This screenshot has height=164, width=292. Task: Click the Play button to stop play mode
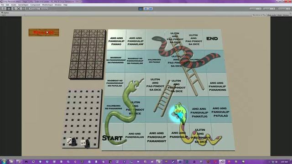click(141, 9)
